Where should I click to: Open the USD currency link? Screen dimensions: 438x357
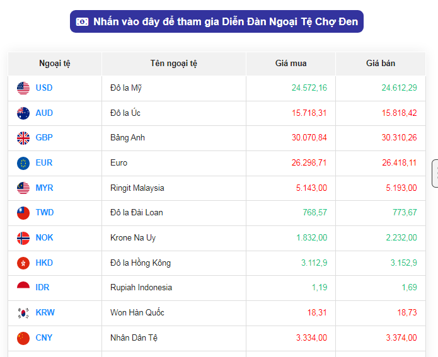coord(44,88)
